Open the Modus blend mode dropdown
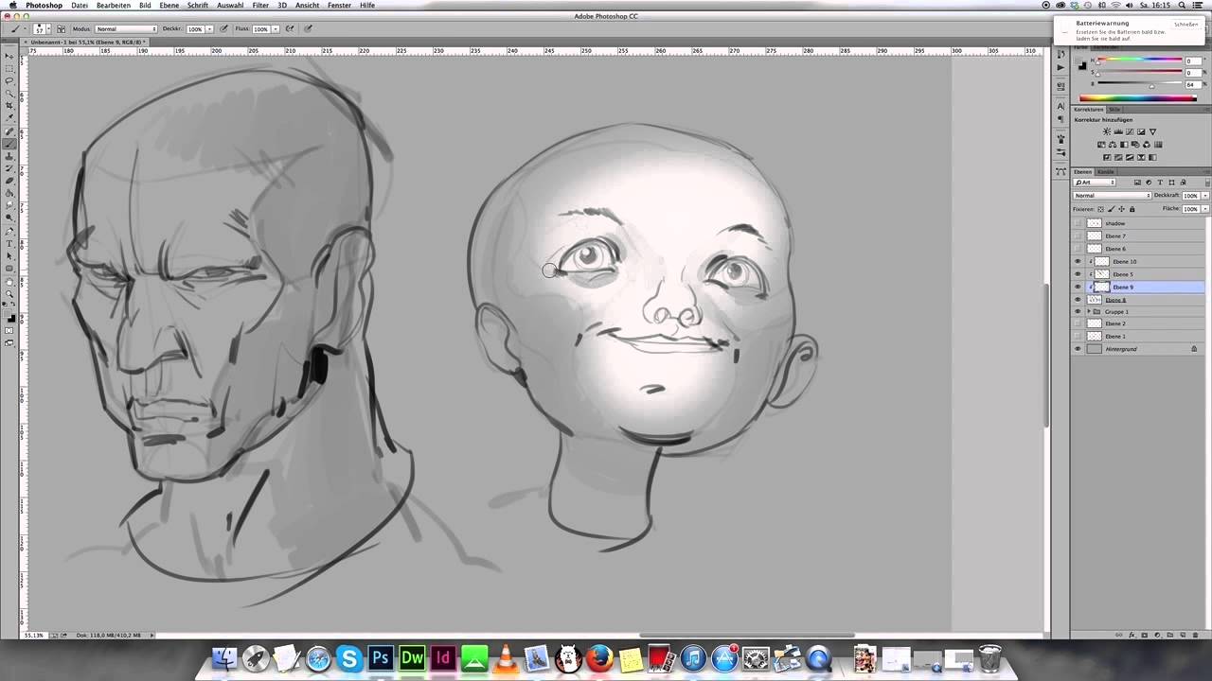This screenshot has width=1212, height=681. click(x=126, y=29)
